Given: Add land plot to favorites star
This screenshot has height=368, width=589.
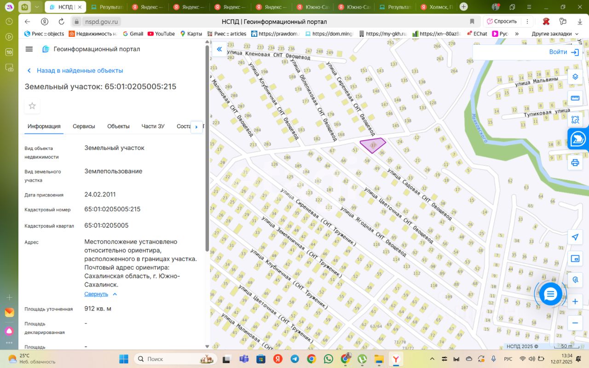Looking at the screenshot, I should tap(32, 106).
